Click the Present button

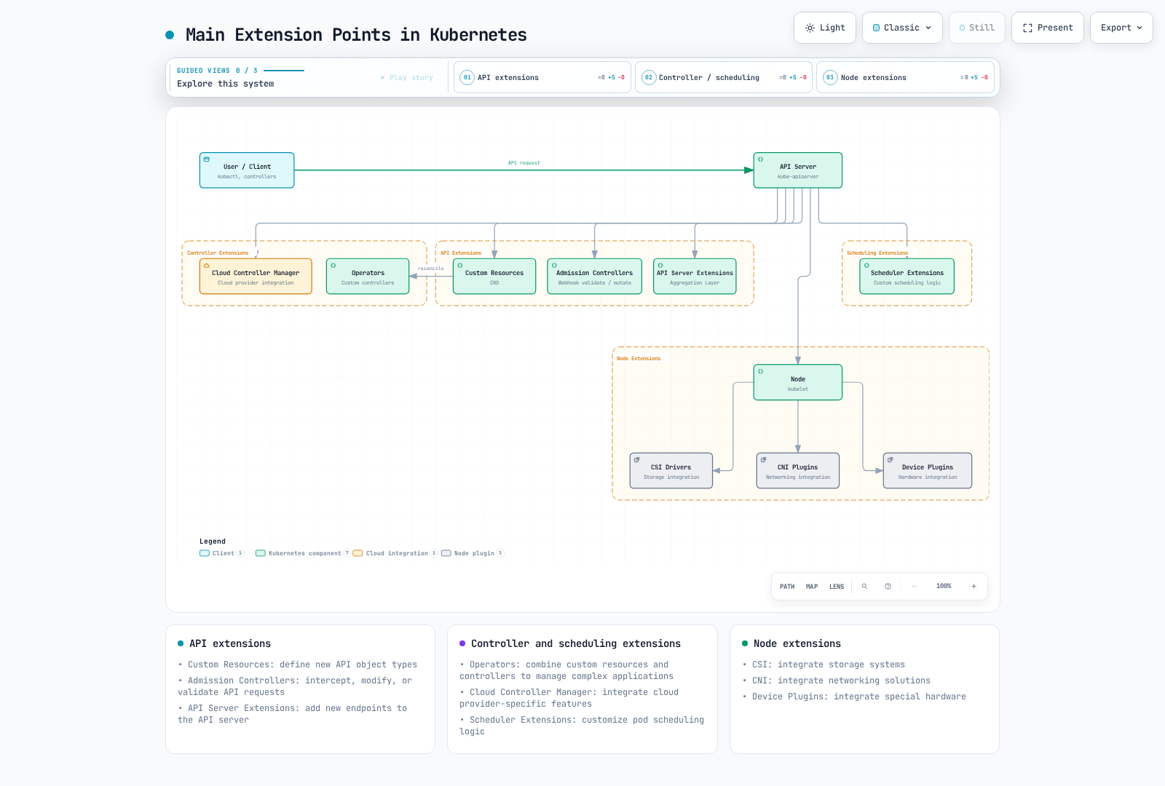pyautogui.click(x=1048, y=28)
